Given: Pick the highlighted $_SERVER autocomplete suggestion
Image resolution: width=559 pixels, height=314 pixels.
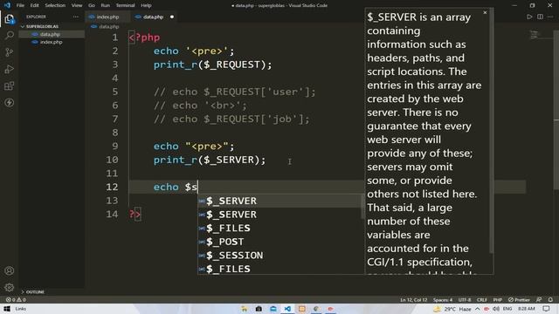Looking at the screenshot, I should [x=280, y=201].
